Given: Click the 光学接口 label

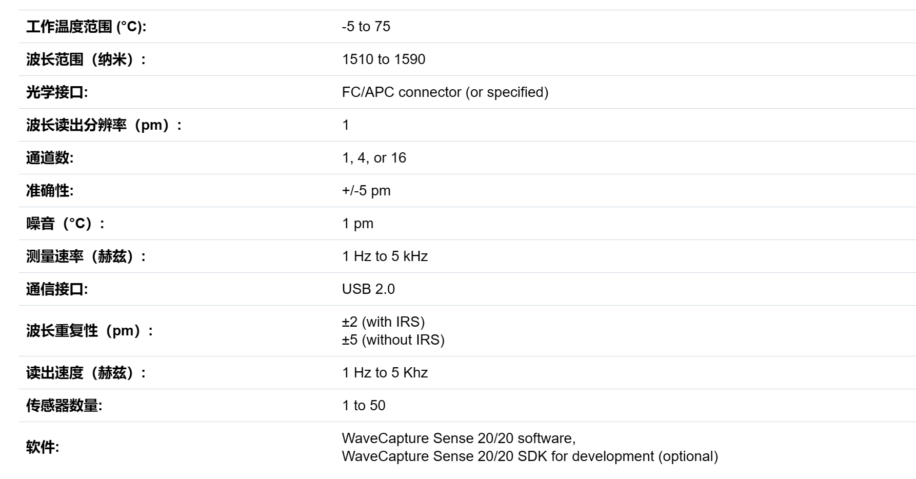Looking at the screenshot, I should click(57, 92).
